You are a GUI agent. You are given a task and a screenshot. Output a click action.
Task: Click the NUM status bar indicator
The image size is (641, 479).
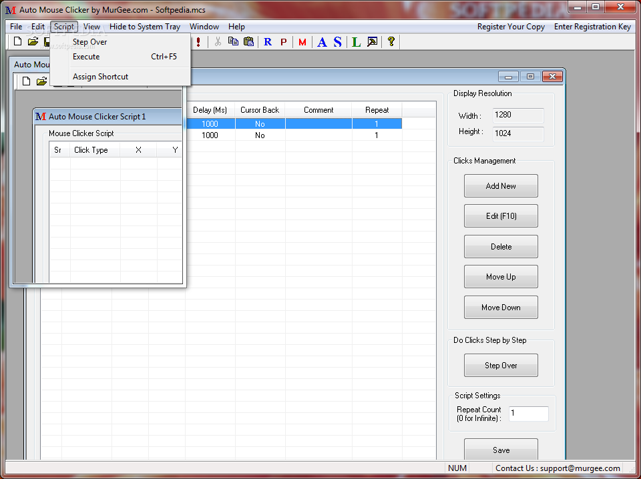[x=457, y=468]
